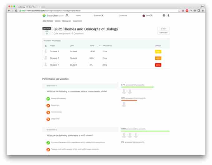Open settings via the gear icon
Viewport: 212px width, 165px height.
point(164,16)
